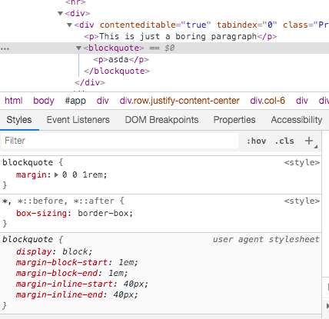This screenshot has width=329, height=319.
Task: Select #app in the breadcrumb bar
Action: [75, 101]
